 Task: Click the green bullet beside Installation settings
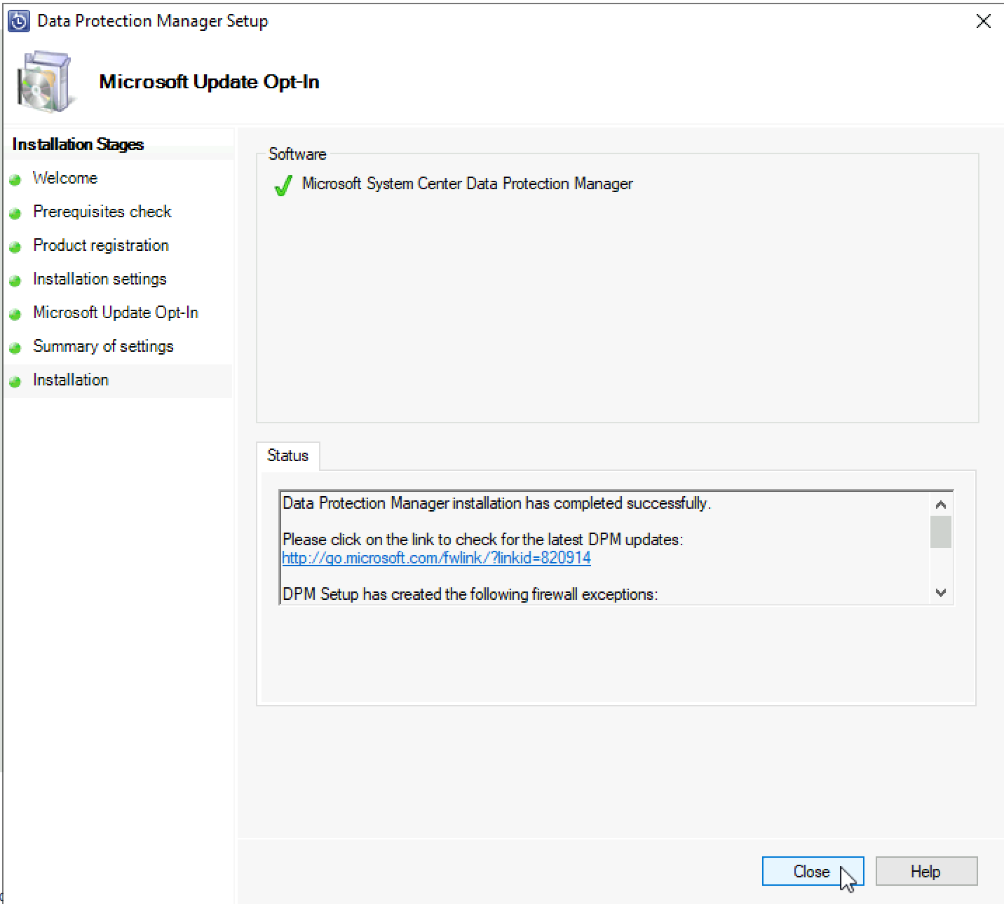click(15, 281)
